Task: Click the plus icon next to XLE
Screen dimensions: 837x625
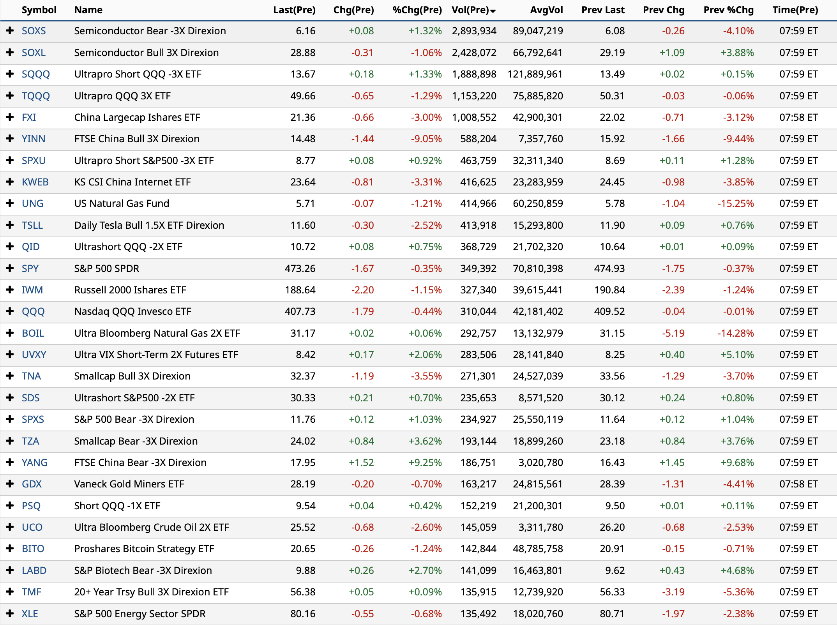Action: pos(10,614)
